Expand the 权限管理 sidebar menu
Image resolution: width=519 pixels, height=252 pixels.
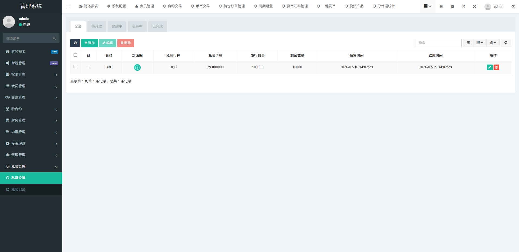tap(31, 75)
